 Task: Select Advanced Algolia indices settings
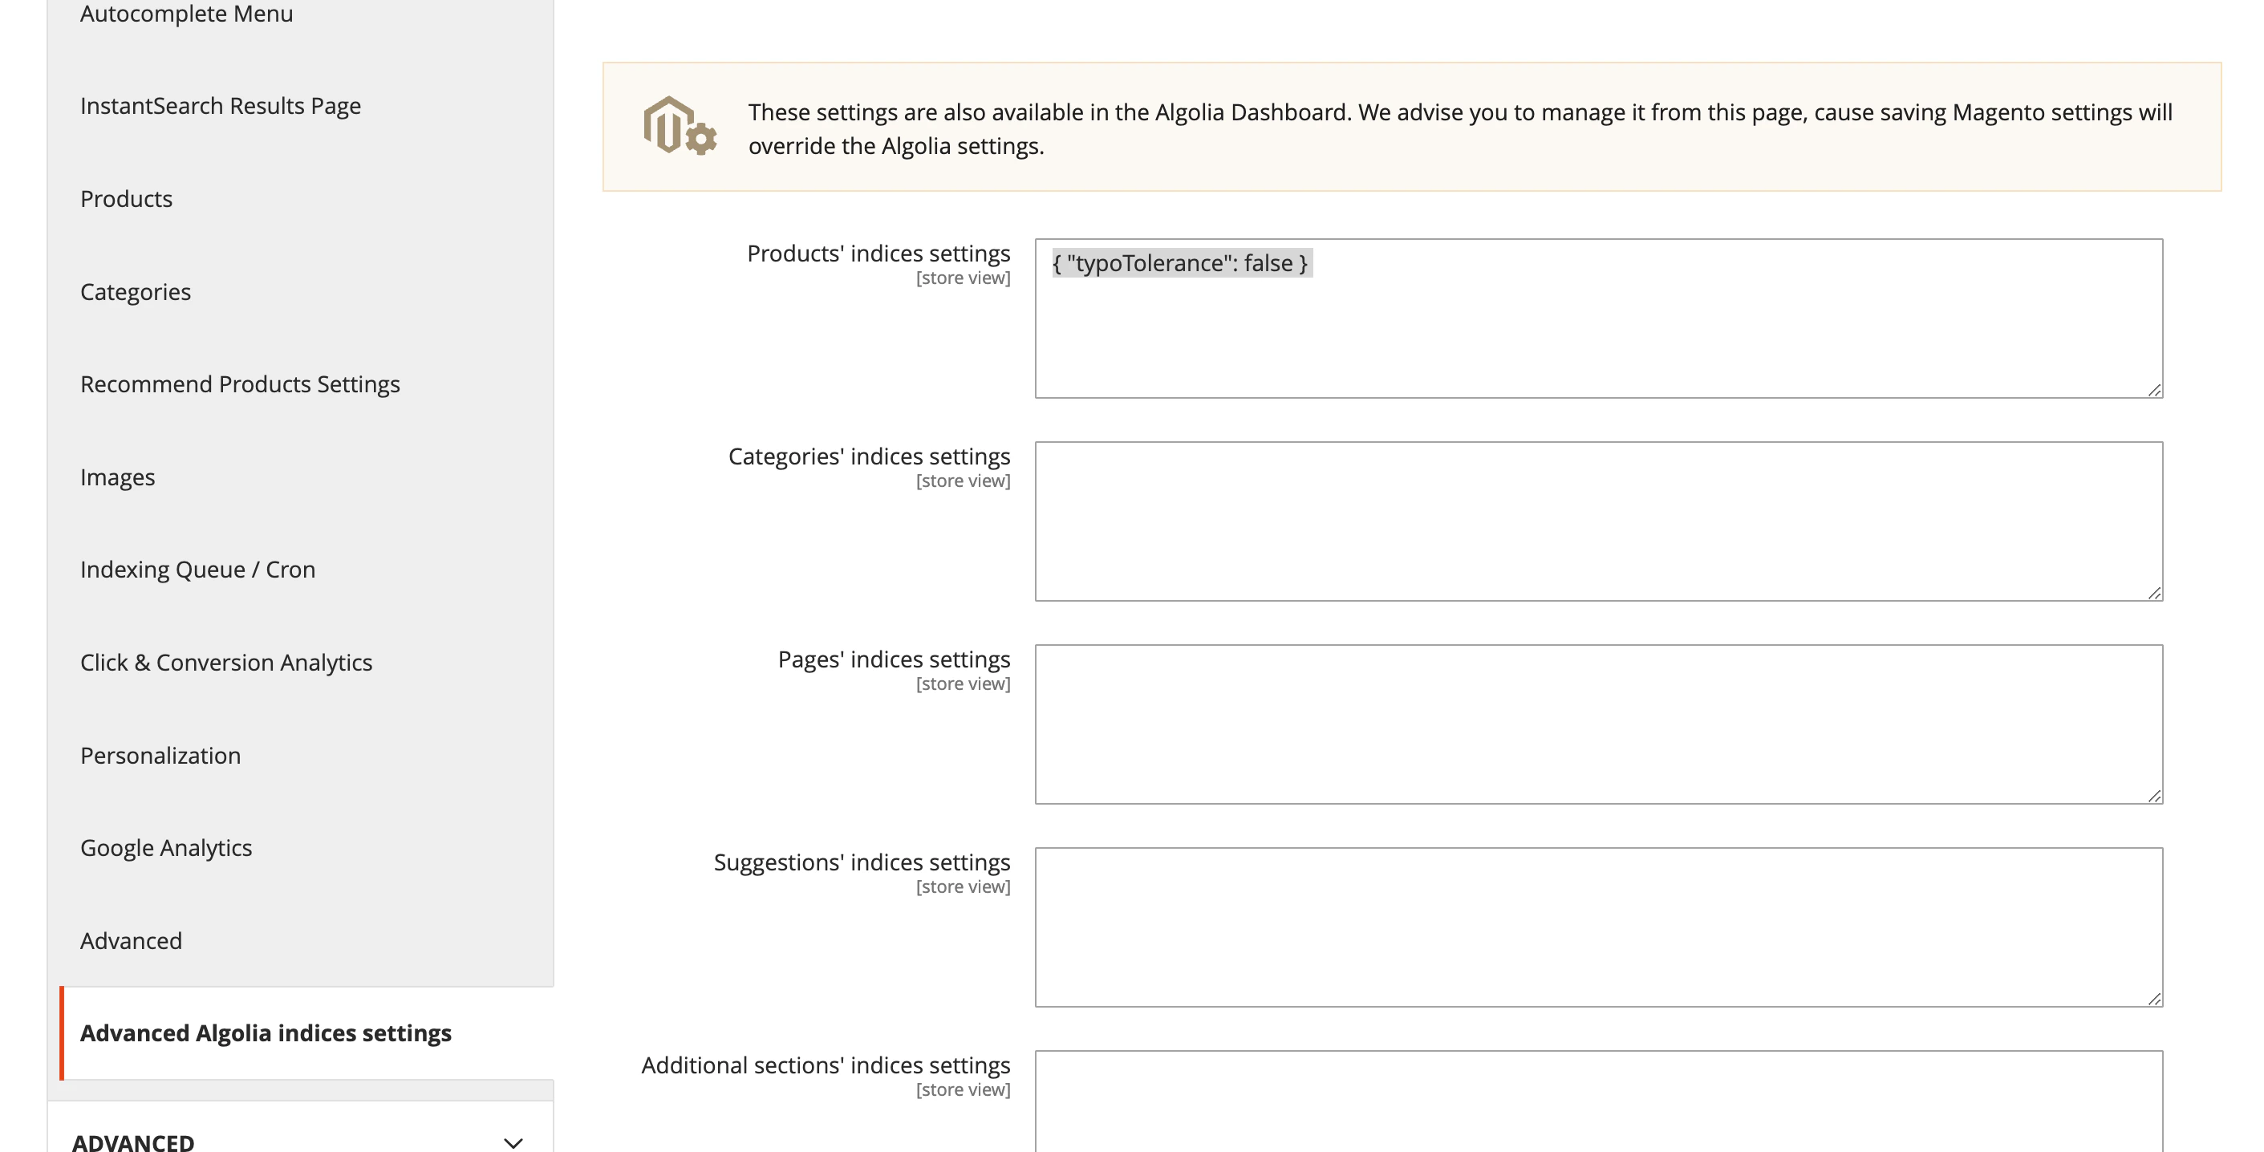point(266,1032)
